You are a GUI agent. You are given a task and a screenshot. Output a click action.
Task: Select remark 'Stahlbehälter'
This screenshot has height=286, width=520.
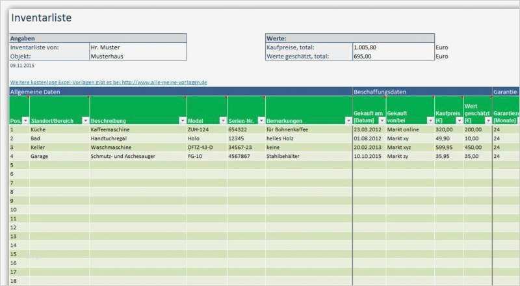click(309, 156)
